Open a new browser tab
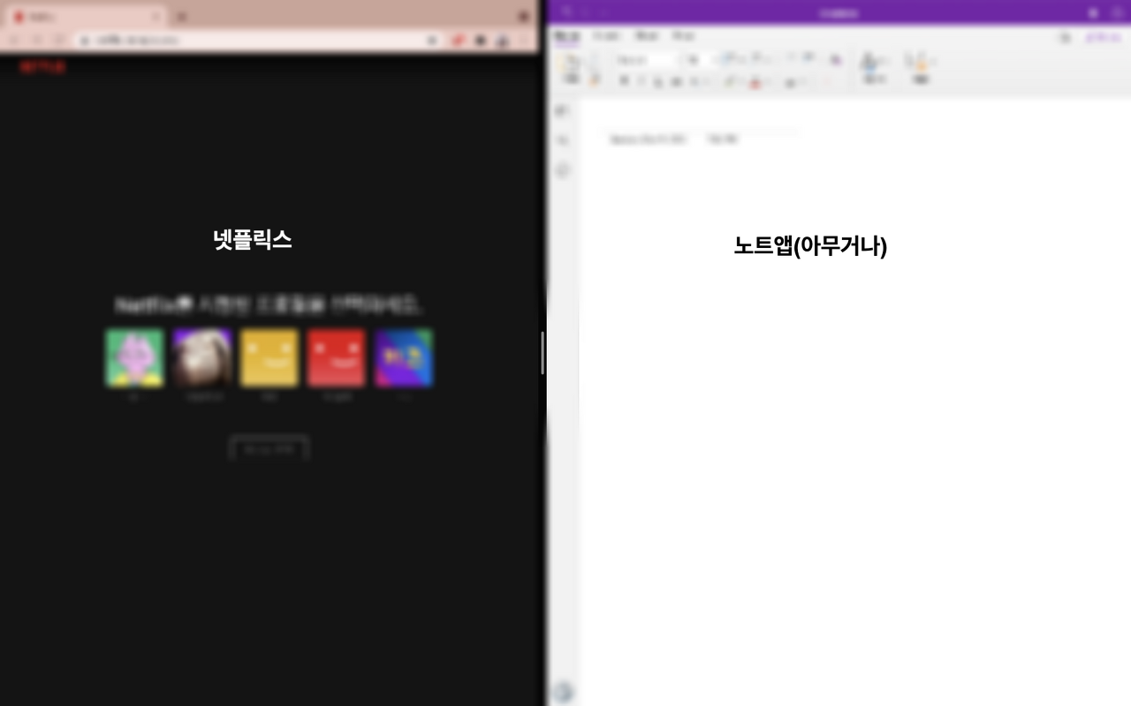 (181, 17)
